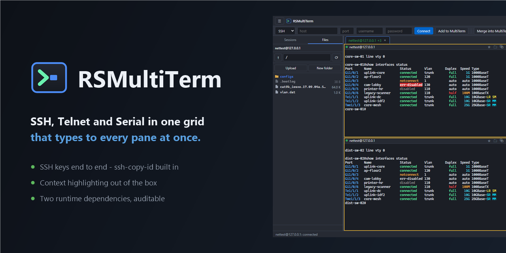Switch to the Files tab
This screenshot has width=506, height=253.
[x=325, y=40]
